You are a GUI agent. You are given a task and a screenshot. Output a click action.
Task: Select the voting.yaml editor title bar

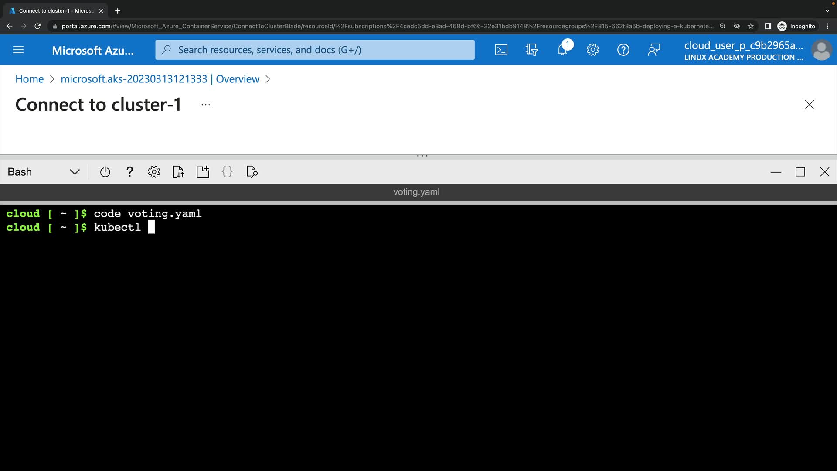point(416,192)
